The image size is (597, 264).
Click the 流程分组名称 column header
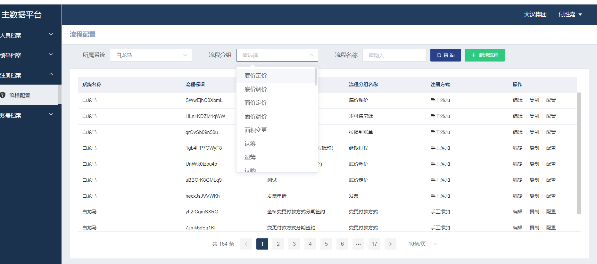tap(363, 85)
